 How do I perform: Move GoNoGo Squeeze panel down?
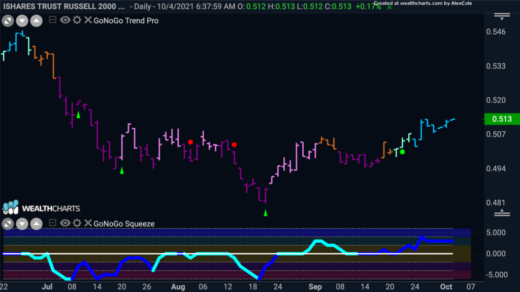pyautogui.click(x=22, y=224)
